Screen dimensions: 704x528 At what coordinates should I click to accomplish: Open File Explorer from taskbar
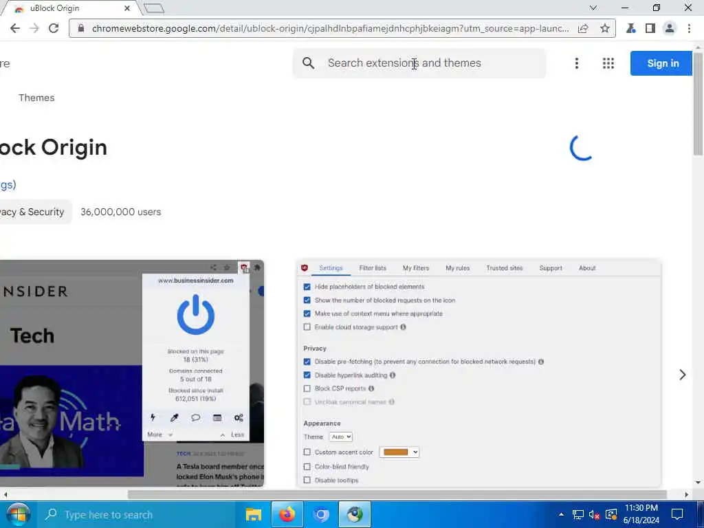click(x=254, y=514)
